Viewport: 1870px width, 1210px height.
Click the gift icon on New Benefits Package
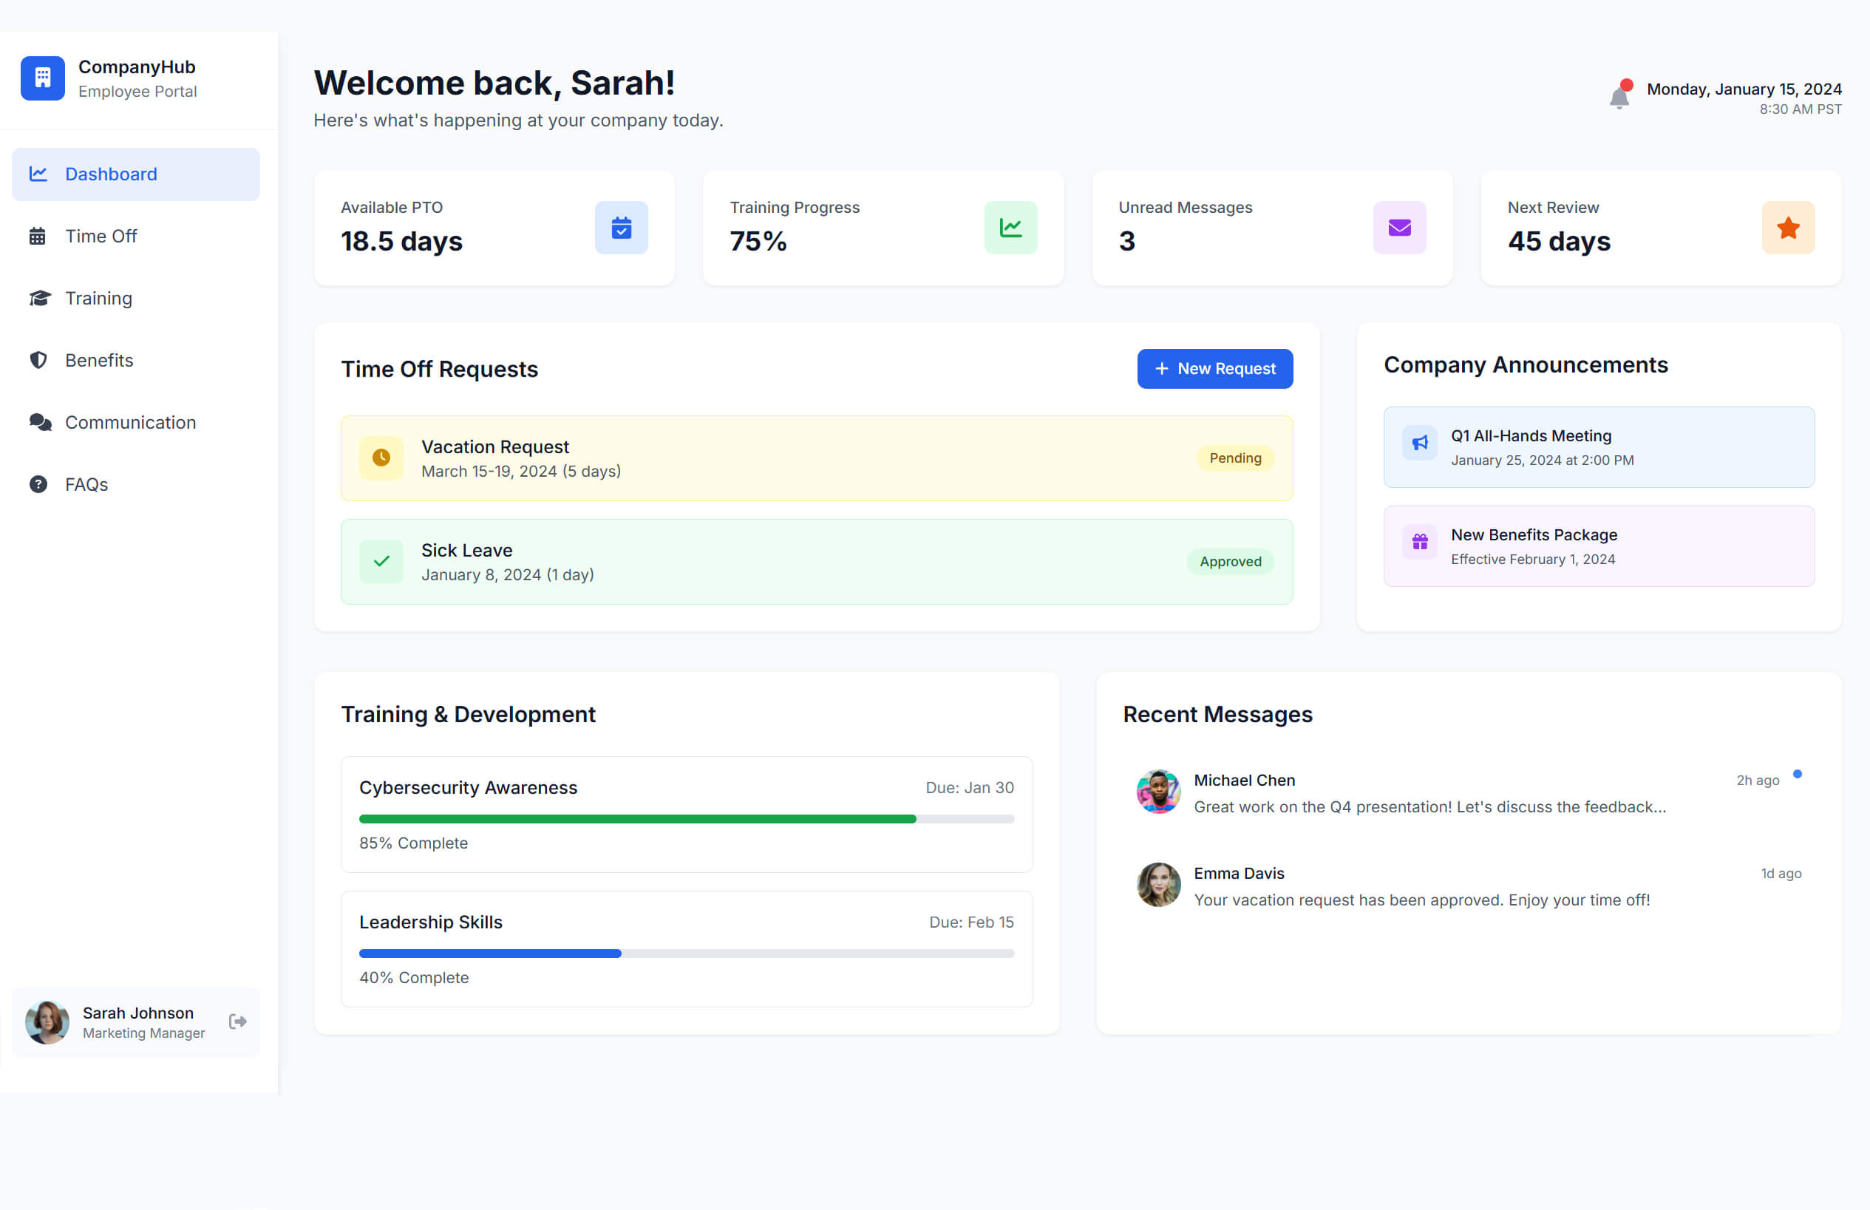[1420, 542]
